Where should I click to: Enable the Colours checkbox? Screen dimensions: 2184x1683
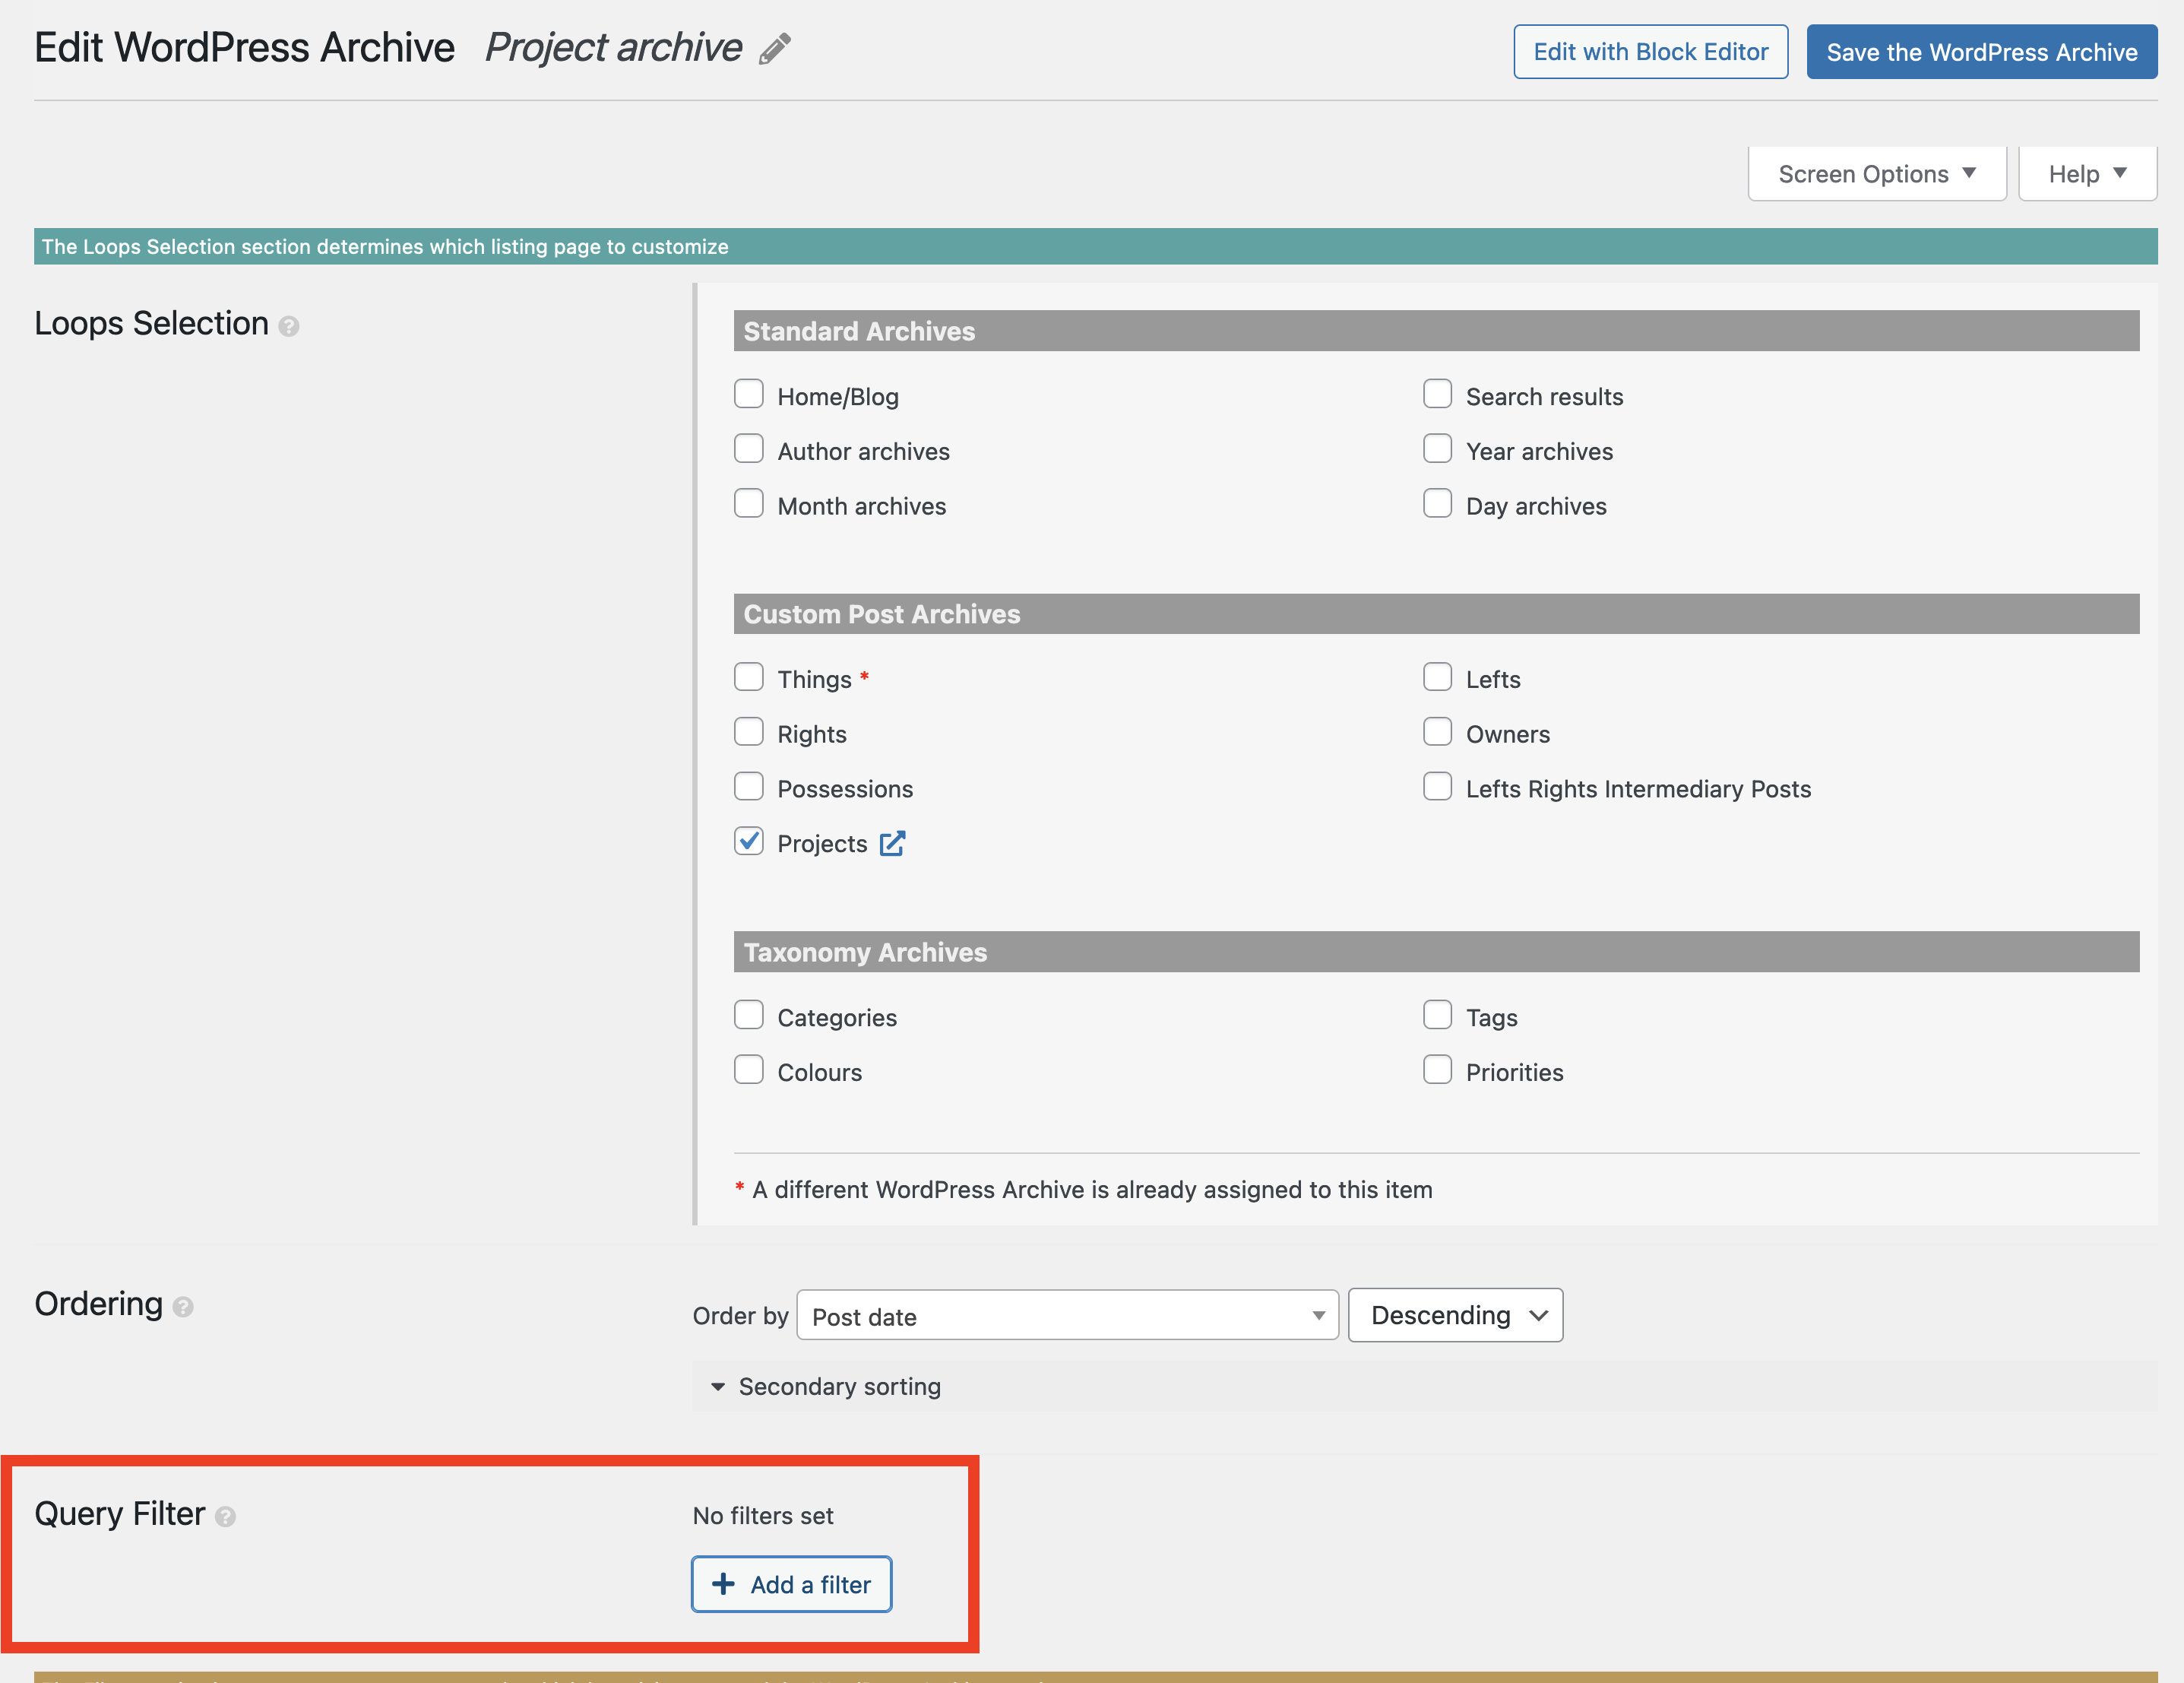(x=749, y=1070)
